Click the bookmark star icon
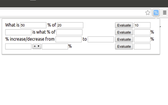The image size is (168, 105). tap(148, 13)
